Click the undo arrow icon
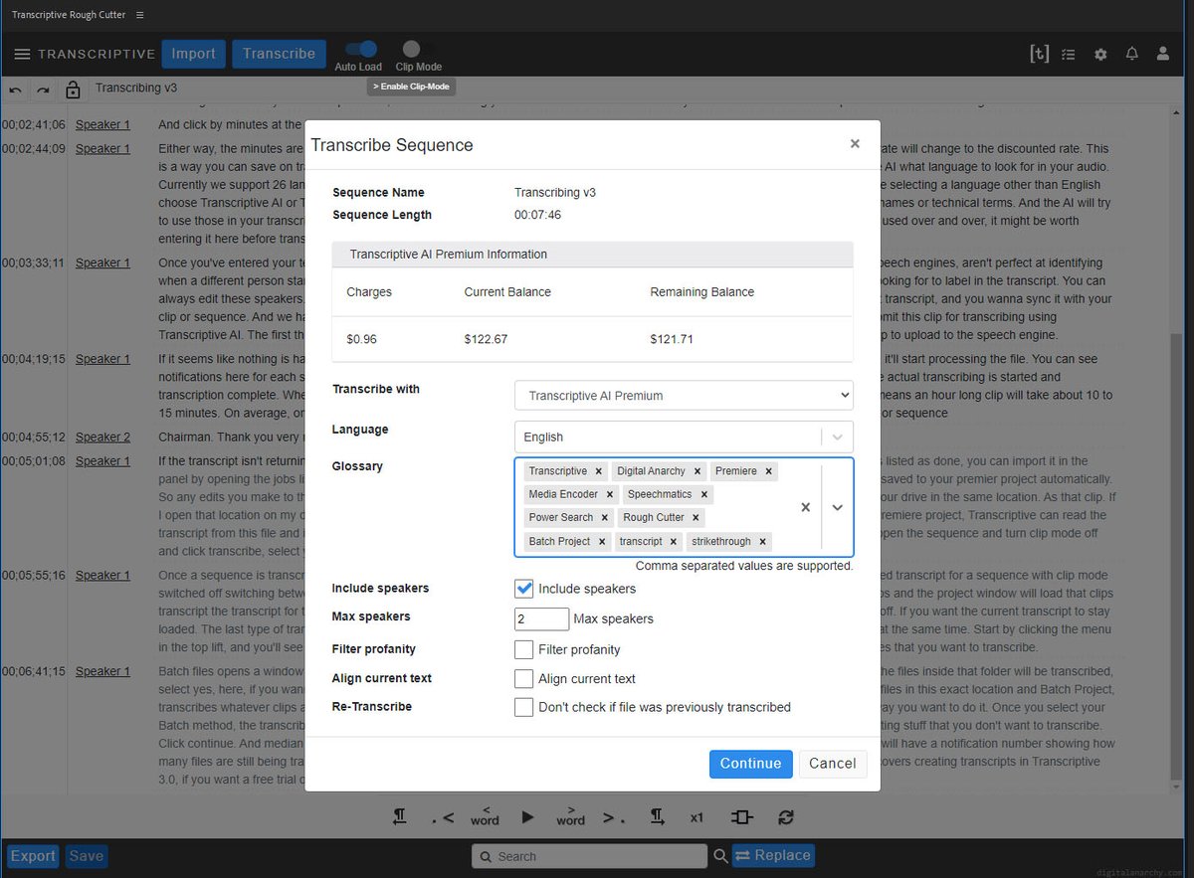This screenshot has height=878, width=1194. [x=15, y=89]
